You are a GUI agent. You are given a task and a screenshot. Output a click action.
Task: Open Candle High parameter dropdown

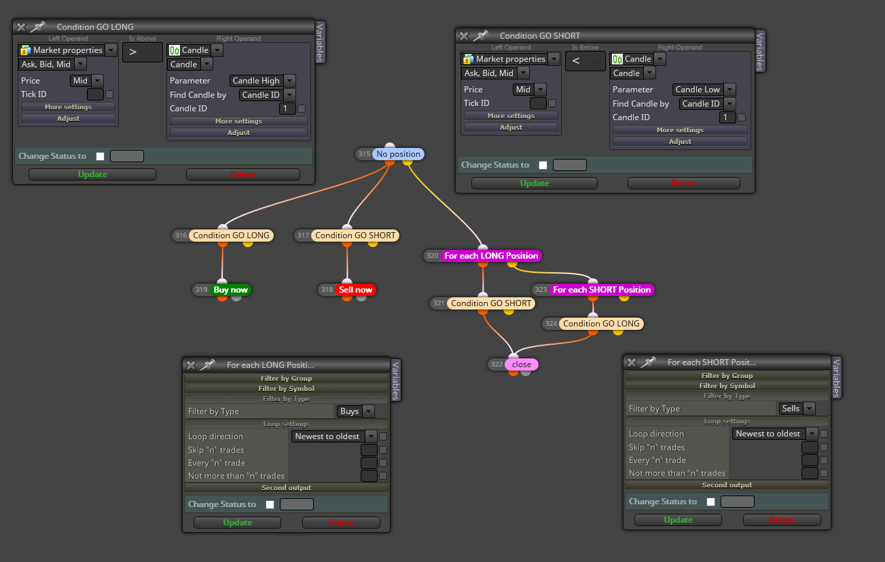click(262, 81)
